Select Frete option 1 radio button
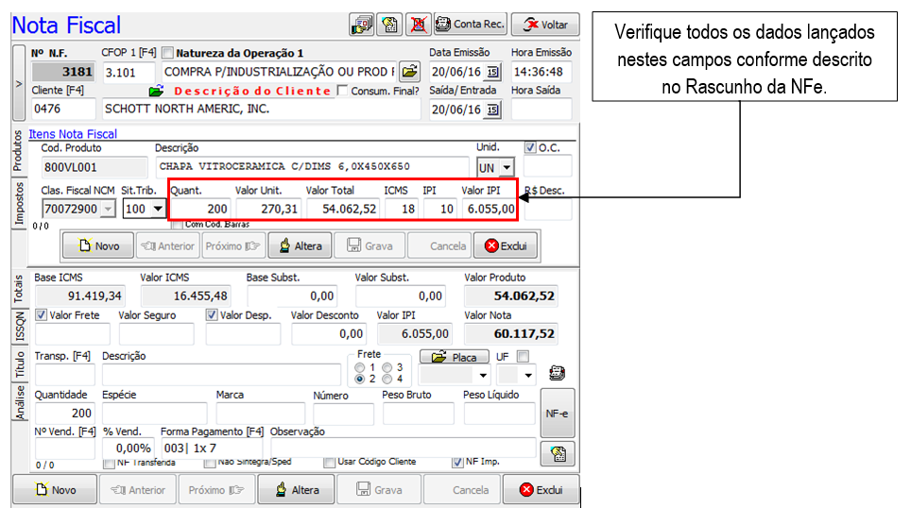The width and height of the screenshot is (911, 508). [358, 367]
